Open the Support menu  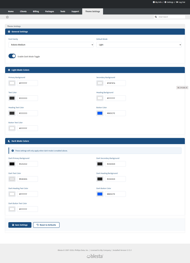tap(75, 11)
